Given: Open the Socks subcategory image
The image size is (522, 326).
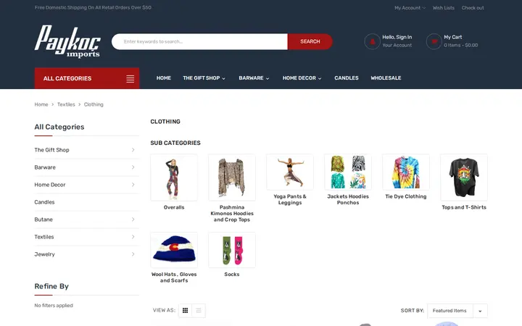Looking at the screenshot, I should click(x=232, y=250).
